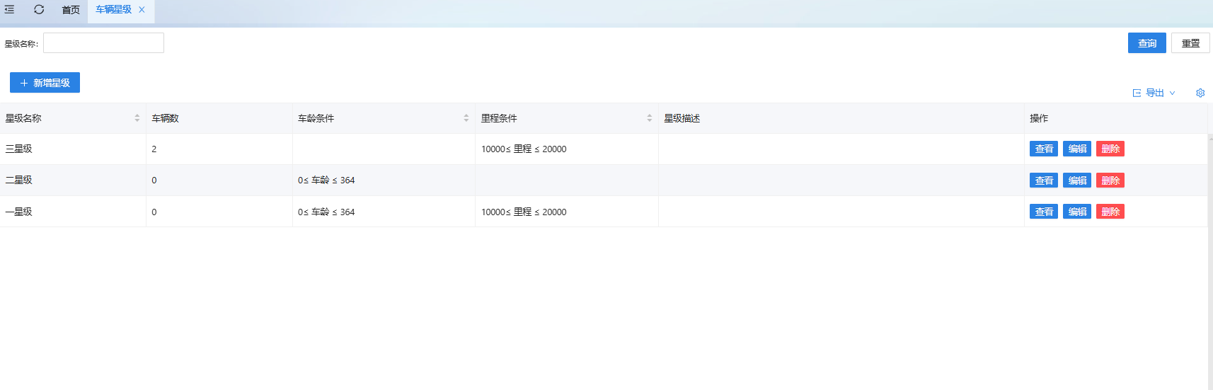Open the table column settings gear
Image resolution: width=1213 pixels, height=390 pixels.
click(x=1200, y=93)
